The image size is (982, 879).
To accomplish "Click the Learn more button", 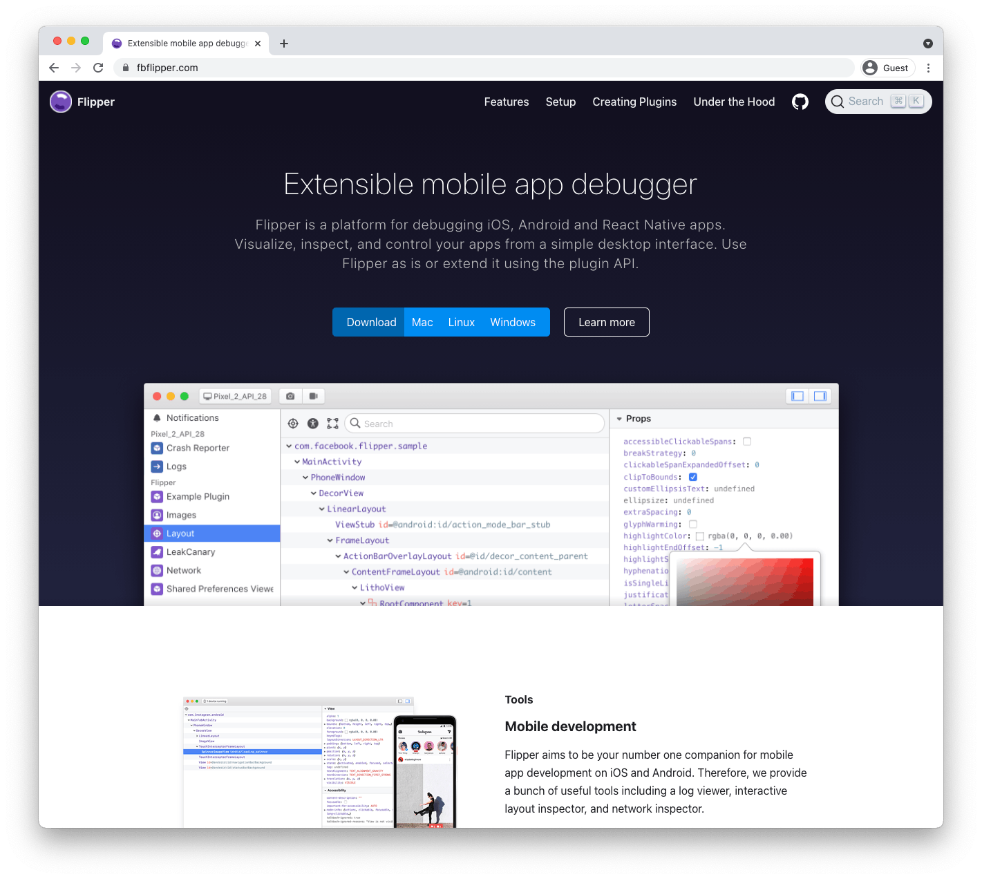I will pyautogui.click(x=607, y=322).
